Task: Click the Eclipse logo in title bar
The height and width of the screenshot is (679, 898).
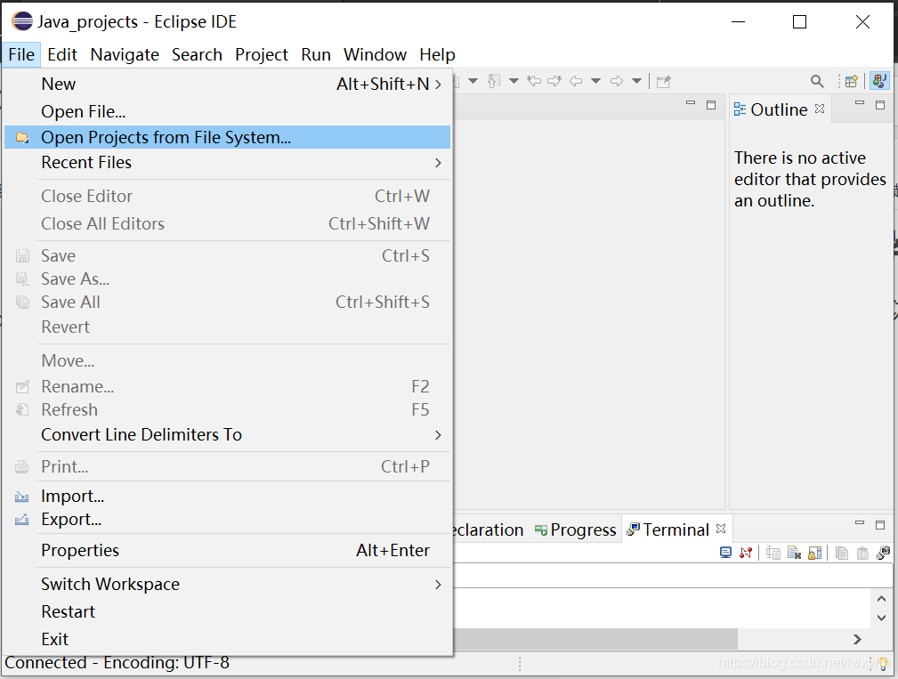Action: coord(22,21)
